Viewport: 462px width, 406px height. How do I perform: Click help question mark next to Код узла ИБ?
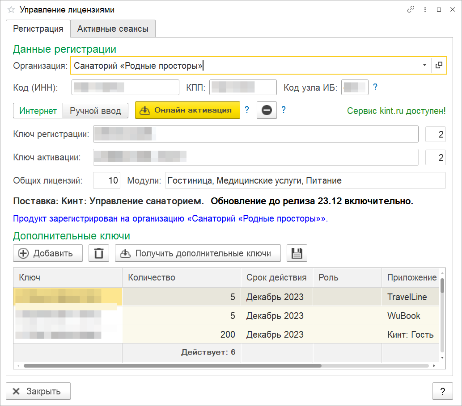375,87
